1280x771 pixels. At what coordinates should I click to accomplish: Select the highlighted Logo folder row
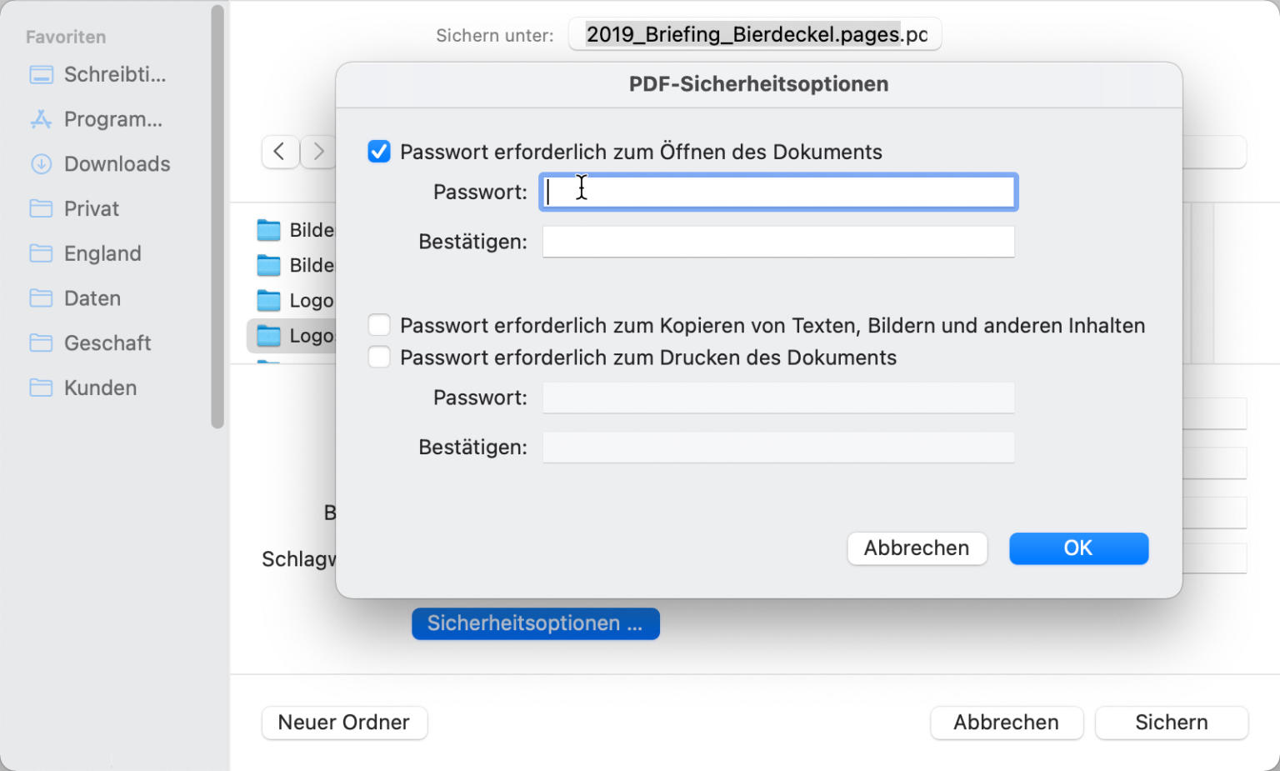point(292,336)
